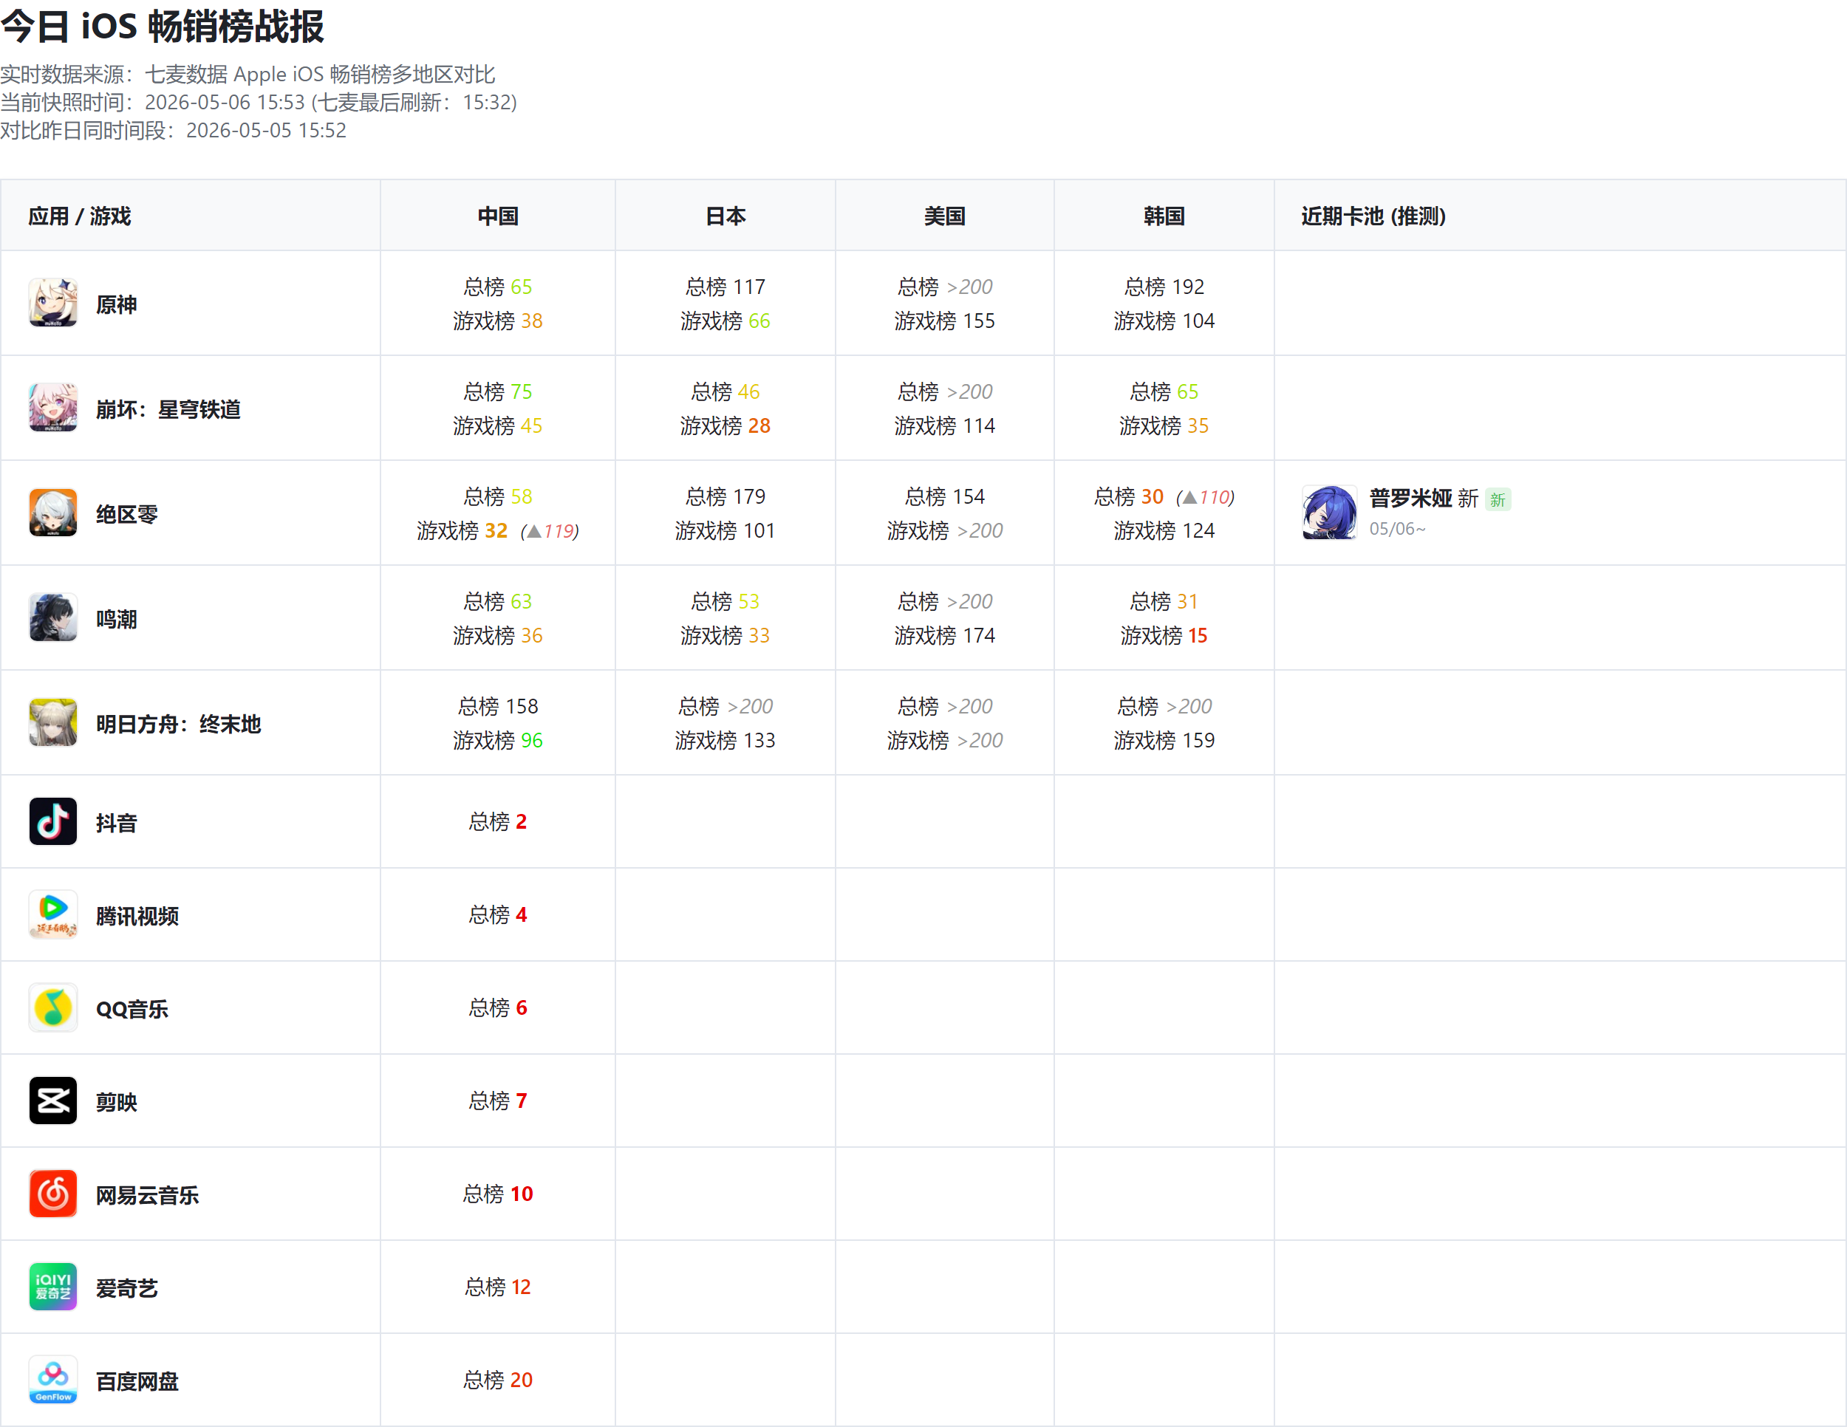Select the 剪映 app icon
Viewport: 1847px width, 1427px height.
(53, 1100)
